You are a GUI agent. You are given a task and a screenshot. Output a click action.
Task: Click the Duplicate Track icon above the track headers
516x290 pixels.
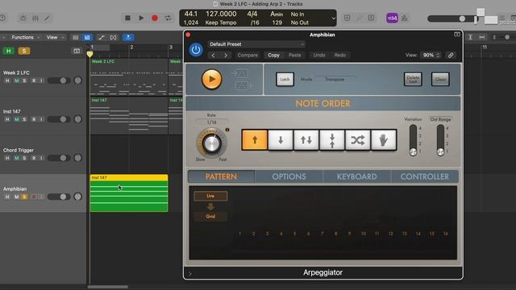pos(77,51)
